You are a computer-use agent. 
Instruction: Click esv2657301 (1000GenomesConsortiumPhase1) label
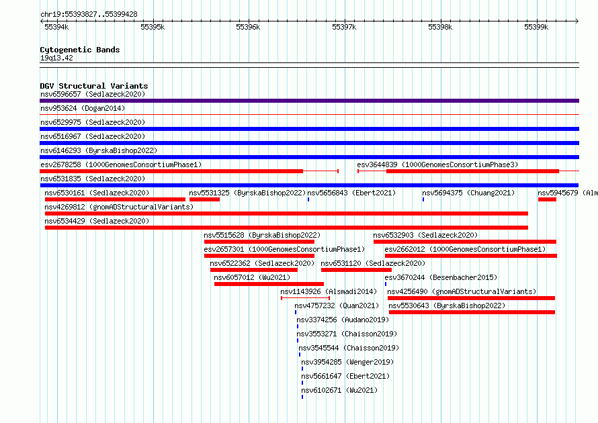(x=284, y=249)
